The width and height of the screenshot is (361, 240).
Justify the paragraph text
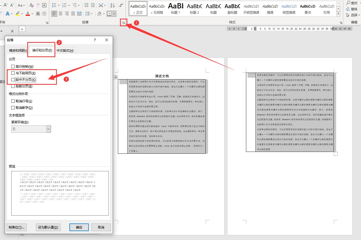73,14
